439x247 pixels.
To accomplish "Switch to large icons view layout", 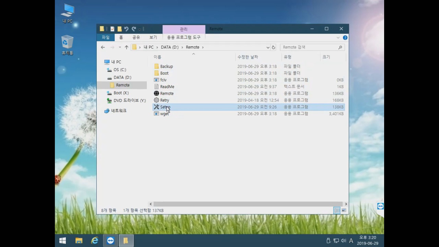I will (344, 210).
